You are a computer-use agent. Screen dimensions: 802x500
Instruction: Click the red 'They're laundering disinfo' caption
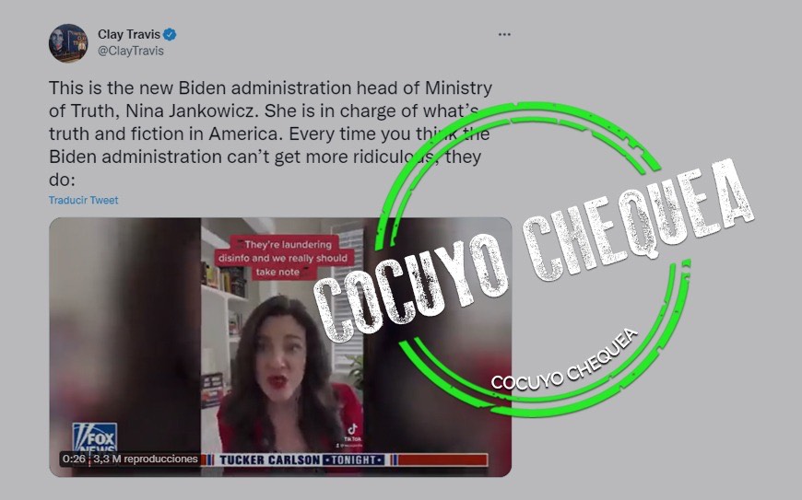tap(282, 258)
